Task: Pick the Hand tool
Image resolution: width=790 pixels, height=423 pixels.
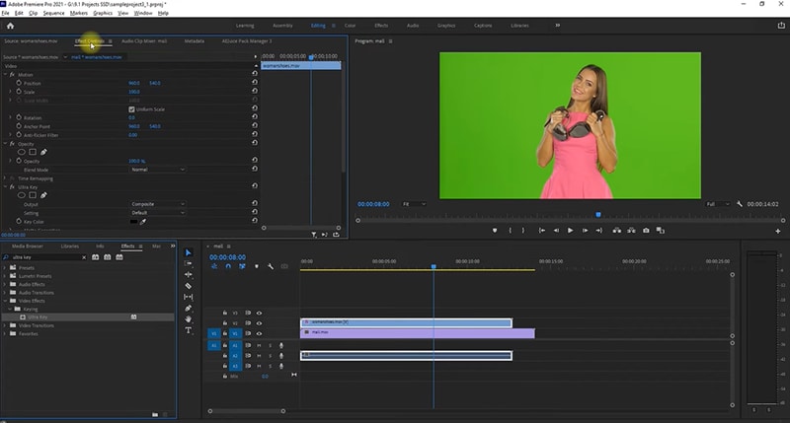Action: click(x=189, y=318)
